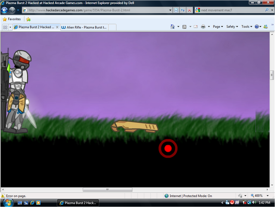
Task: Click the network connection tray icon
Action: [x=249, y=202]
